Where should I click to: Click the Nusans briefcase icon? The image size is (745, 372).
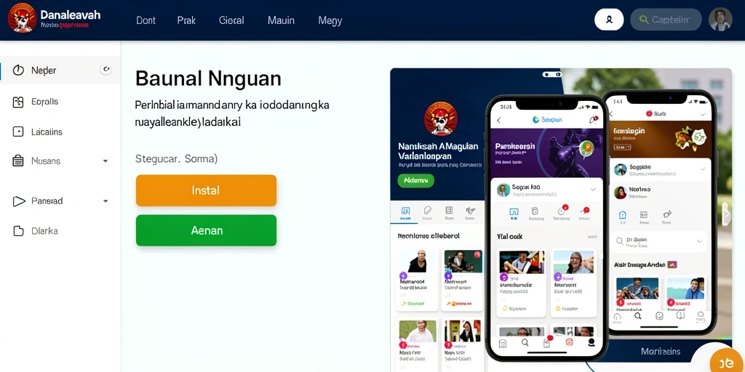click(18, 161)
